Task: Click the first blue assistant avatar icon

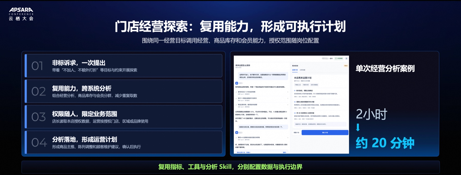Action: coord(237,83)
